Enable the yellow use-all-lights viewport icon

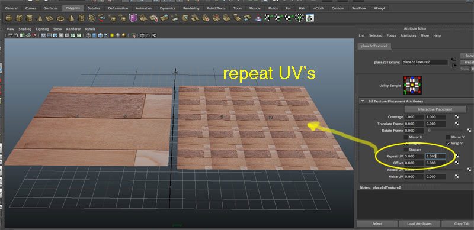coord(112,35)
